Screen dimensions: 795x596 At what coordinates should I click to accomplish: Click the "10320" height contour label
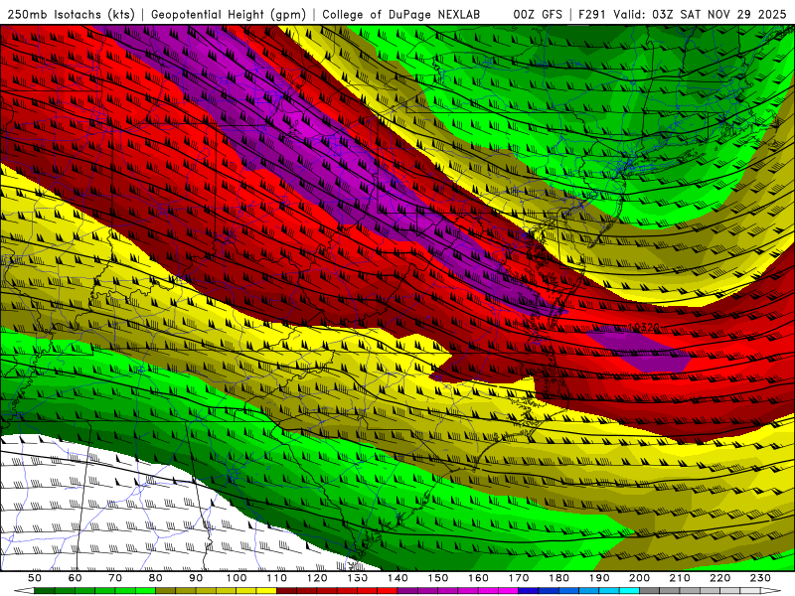point(643,328)
